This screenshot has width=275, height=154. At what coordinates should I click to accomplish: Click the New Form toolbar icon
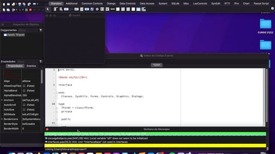(x=8, y=4)
